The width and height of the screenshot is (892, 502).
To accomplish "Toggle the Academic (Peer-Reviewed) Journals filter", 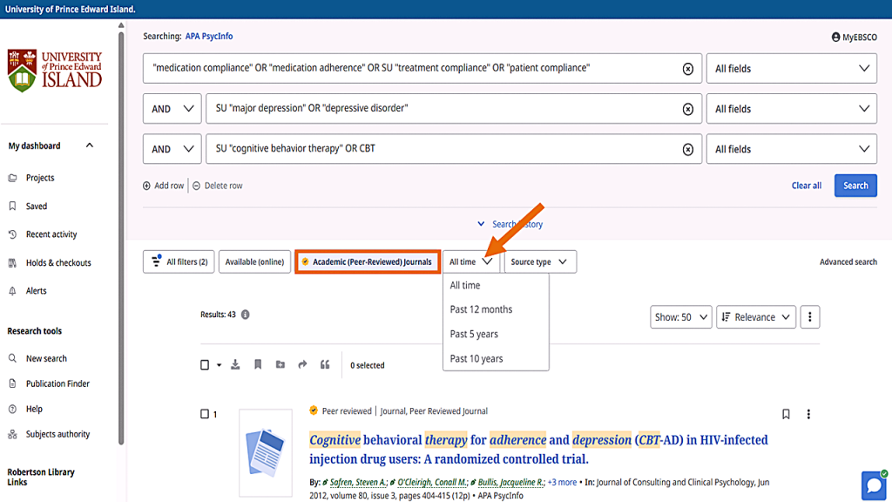I will 366,261.
